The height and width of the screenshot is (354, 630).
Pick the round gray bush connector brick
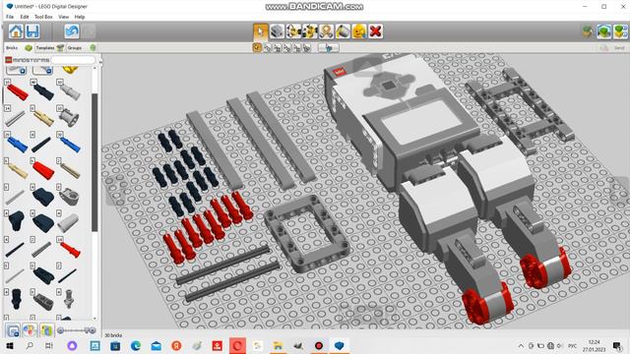68,117
